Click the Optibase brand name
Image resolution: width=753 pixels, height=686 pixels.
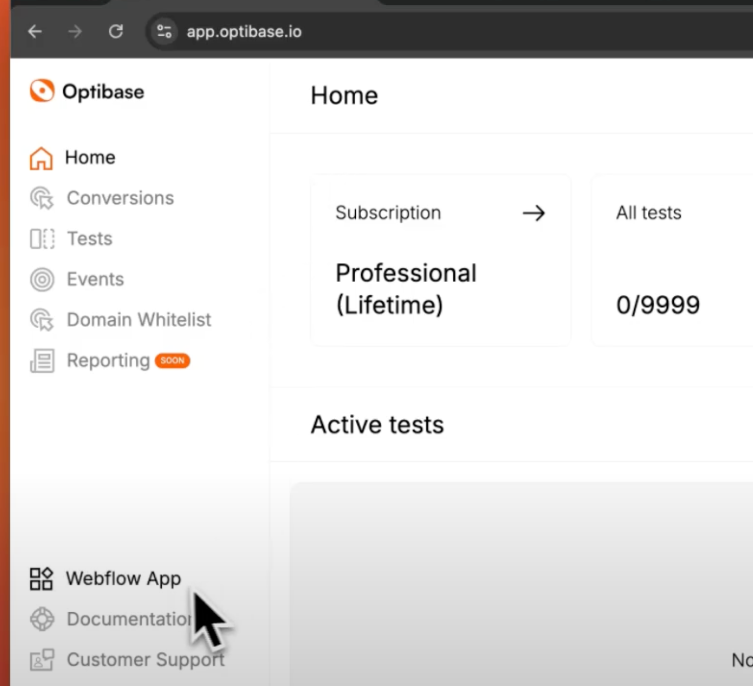click(103, 92)
